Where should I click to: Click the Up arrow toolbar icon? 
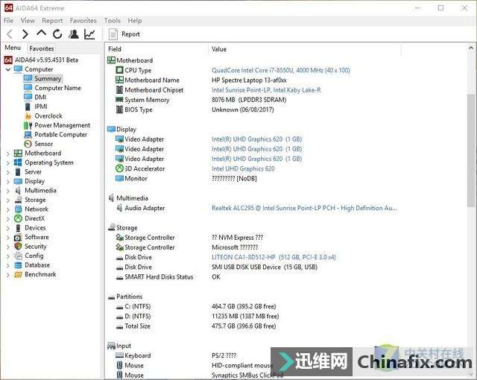42,33
